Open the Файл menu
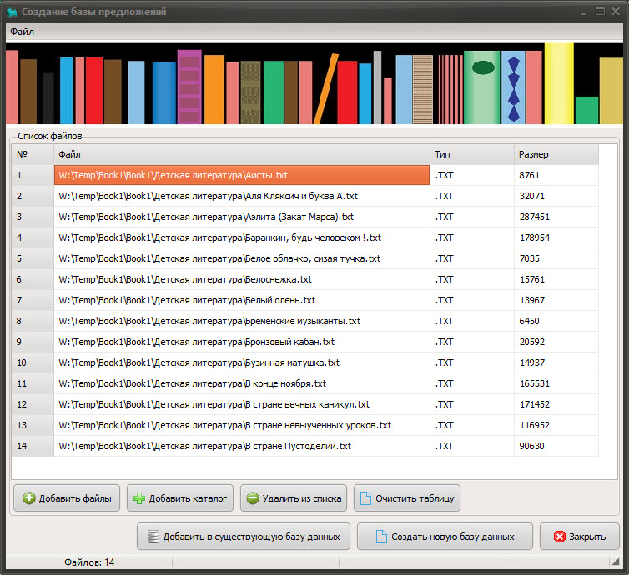Viewport: 629px width, 575px height. (22, 32)
